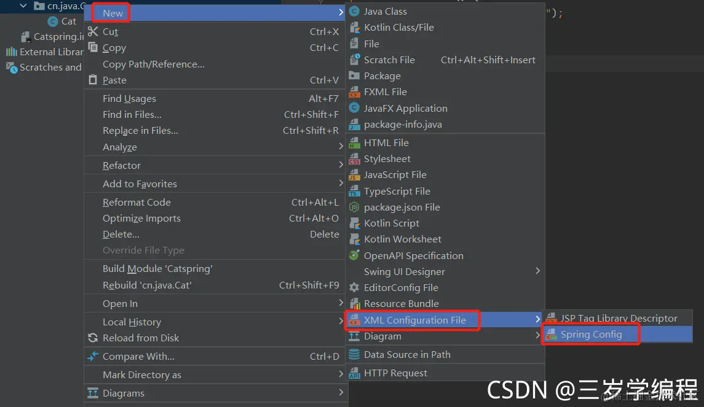Open the XML Configuration File submenu
Screen dimensions: 704x407
[445, 320]
